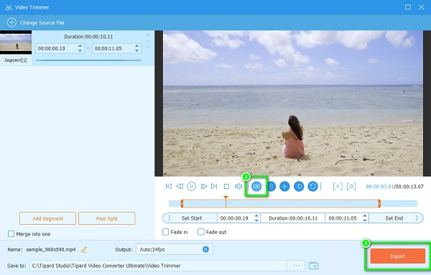The image size is (431, 275).
Task: Click inside the timeline trim bar
Action: pyautogui.click(x=281, y=204)
